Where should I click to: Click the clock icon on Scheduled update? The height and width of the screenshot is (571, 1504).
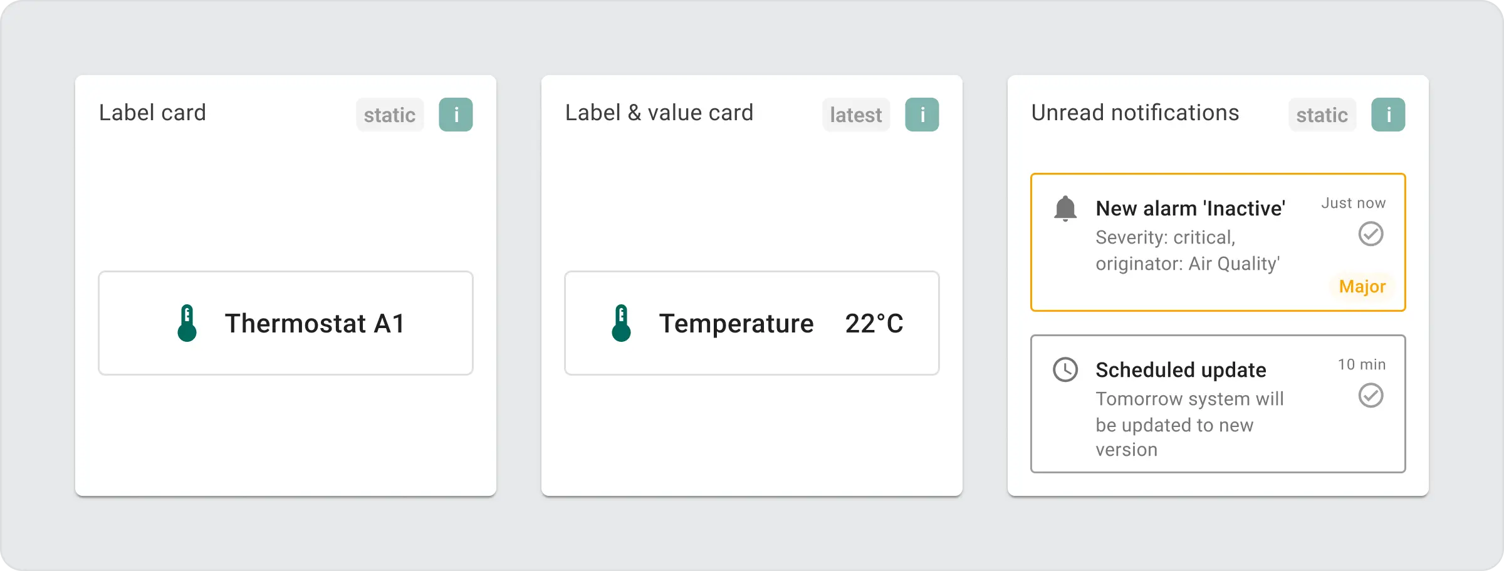tap(1065, 369)
